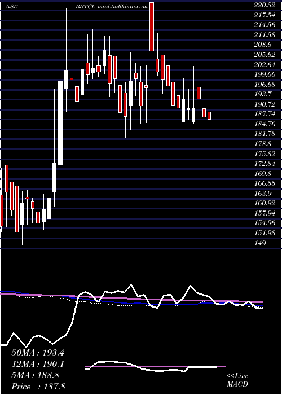Image resolution: width=282 pixels, height=395 pixels.
Task: Click the BBTCL ticker symbol text
Action: click(x=86, y=7)
